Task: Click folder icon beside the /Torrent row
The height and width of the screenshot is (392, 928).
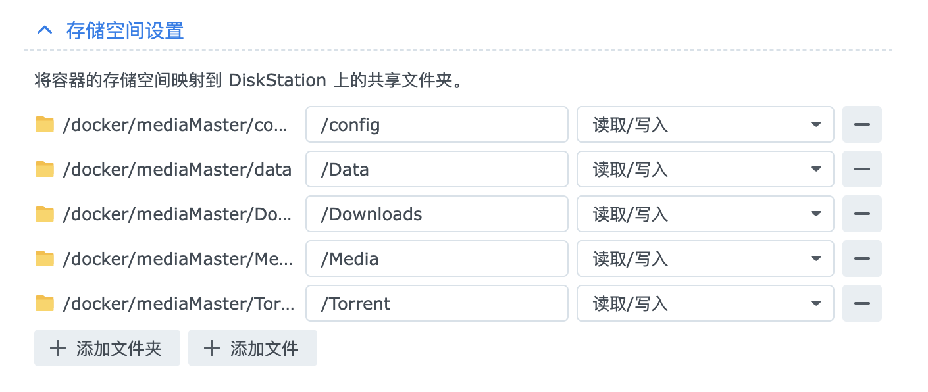Action: [45, 303]
